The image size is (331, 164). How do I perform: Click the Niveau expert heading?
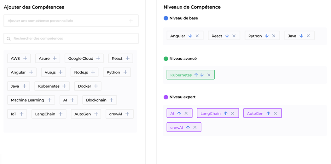point(183,97)
